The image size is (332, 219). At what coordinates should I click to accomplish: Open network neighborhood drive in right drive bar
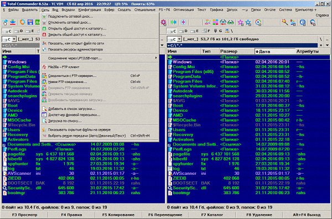(229, 31)
